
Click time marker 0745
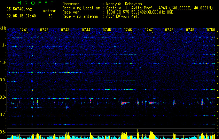tap(107, 30)
